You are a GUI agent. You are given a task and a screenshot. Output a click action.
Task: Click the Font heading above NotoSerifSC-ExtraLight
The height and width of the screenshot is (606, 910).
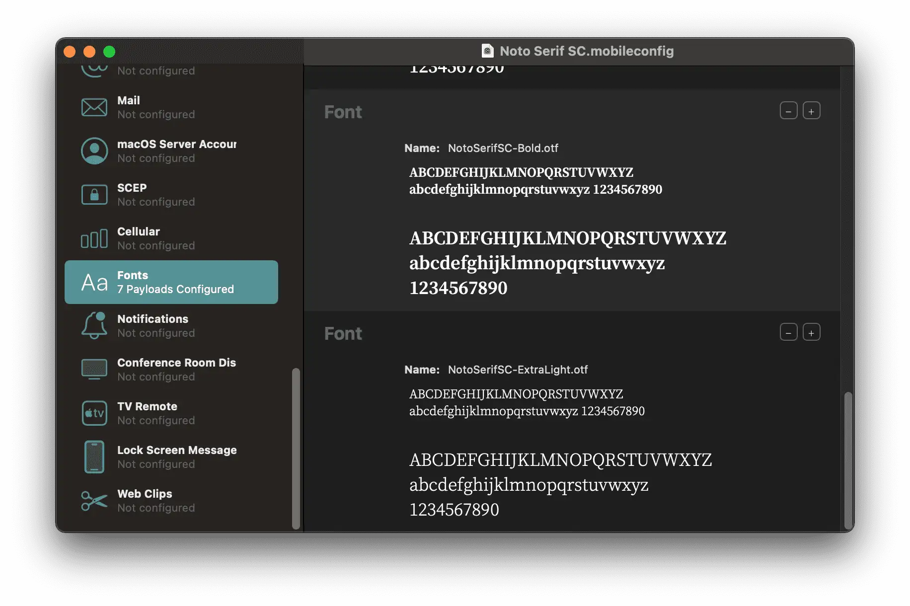coord(343,334)
